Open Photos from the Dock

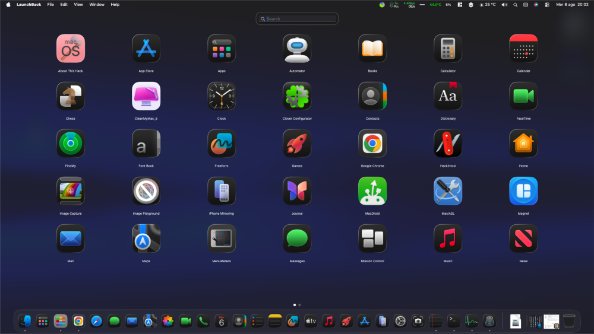pos(168,321)
